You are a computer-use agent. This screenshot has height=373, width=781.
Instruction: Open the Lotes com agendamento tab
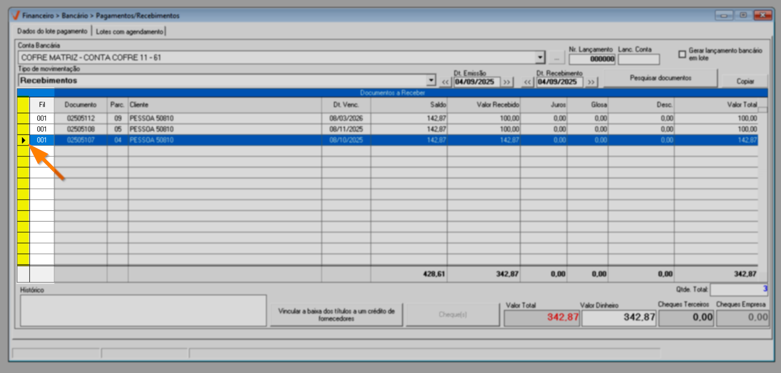(130, 31)
